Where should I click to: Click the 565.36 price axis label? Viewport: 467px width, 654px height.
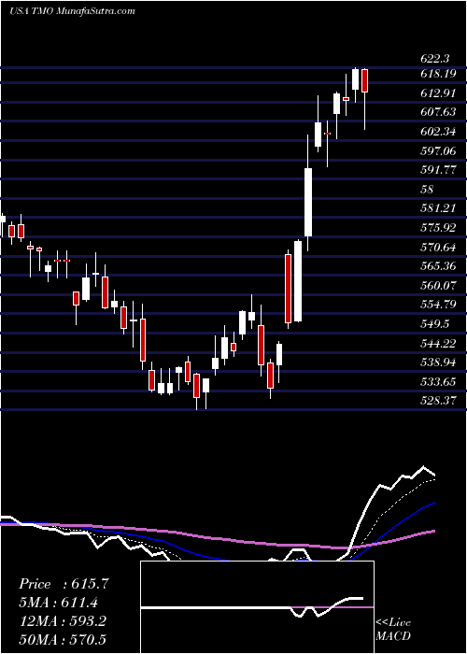click(x=438, y=266)
